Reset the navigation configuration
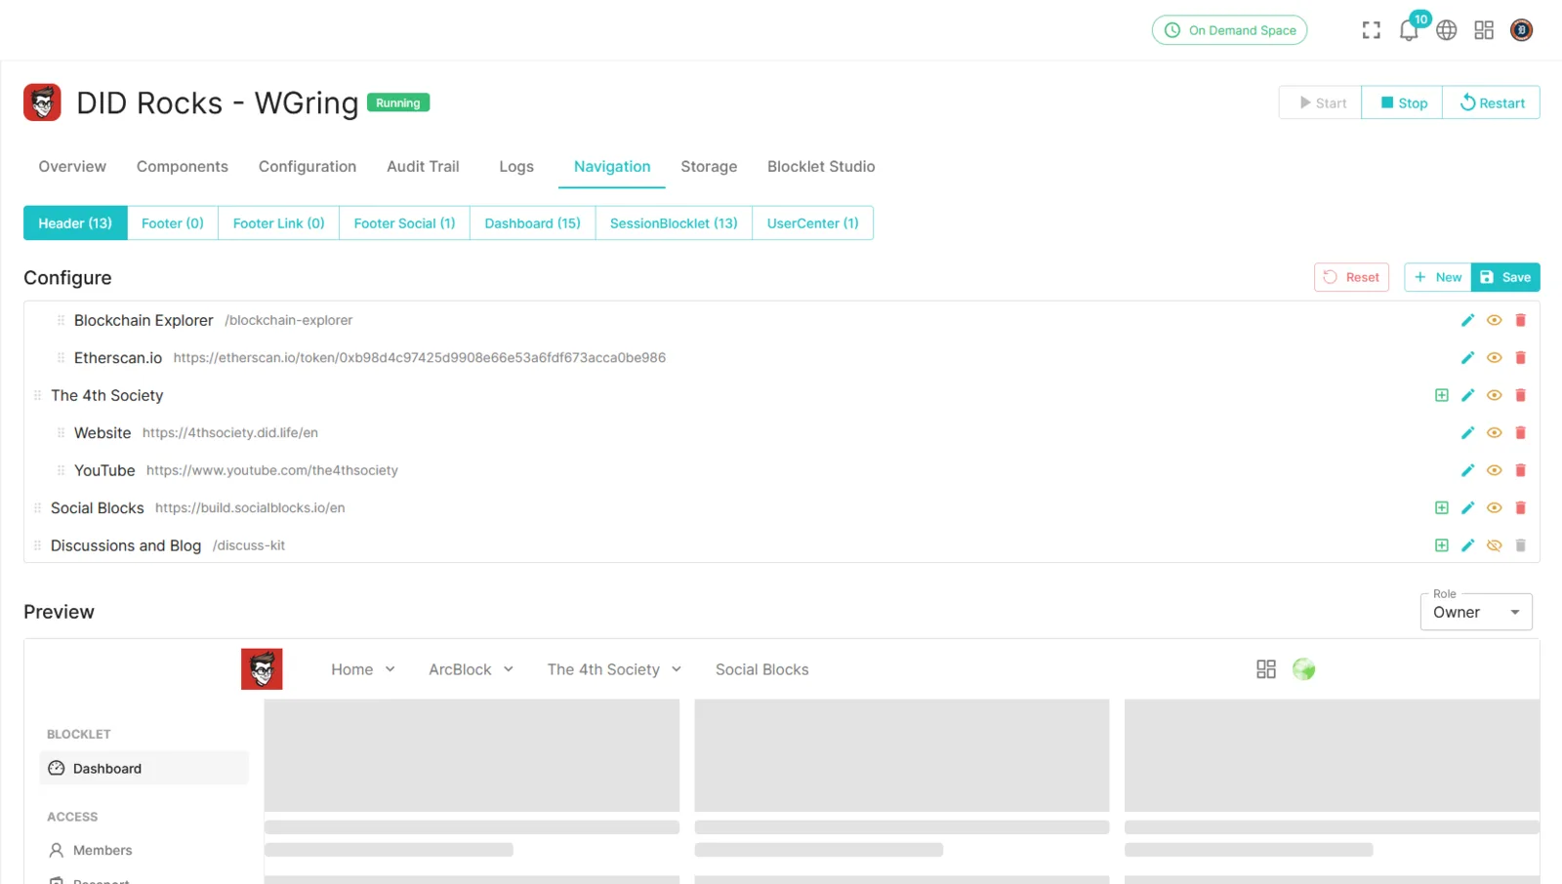The image size is (1562, 884). 1351,277
